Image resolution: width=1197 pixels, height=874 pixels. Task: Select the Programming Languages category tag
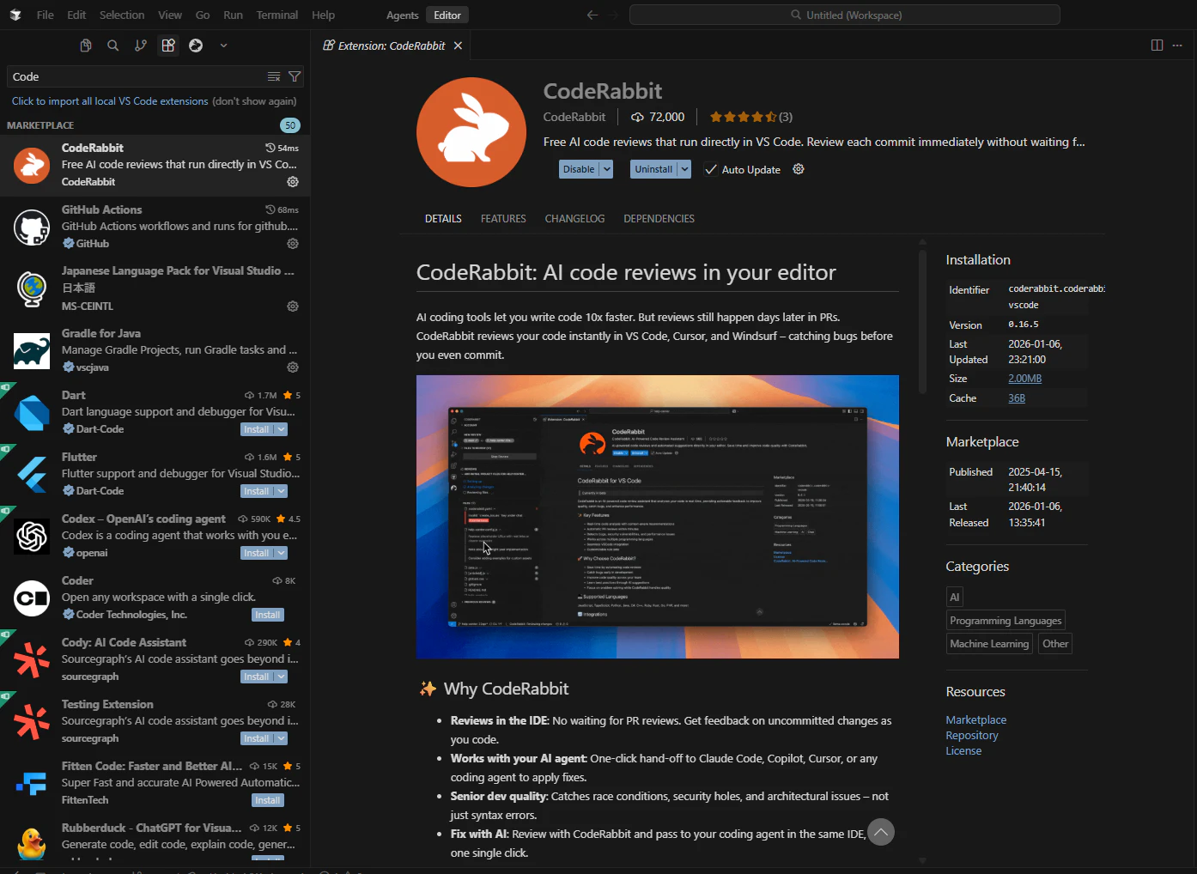(1006, 621)
